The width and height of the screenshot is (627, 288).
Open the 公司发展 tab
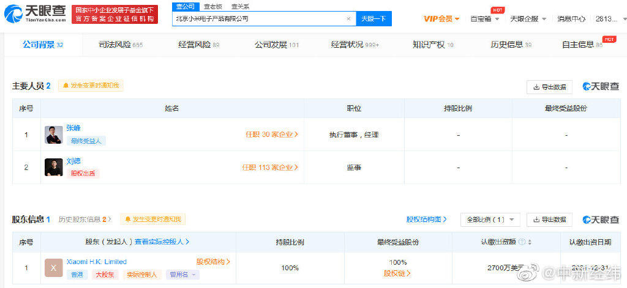(x=277, y=45)
